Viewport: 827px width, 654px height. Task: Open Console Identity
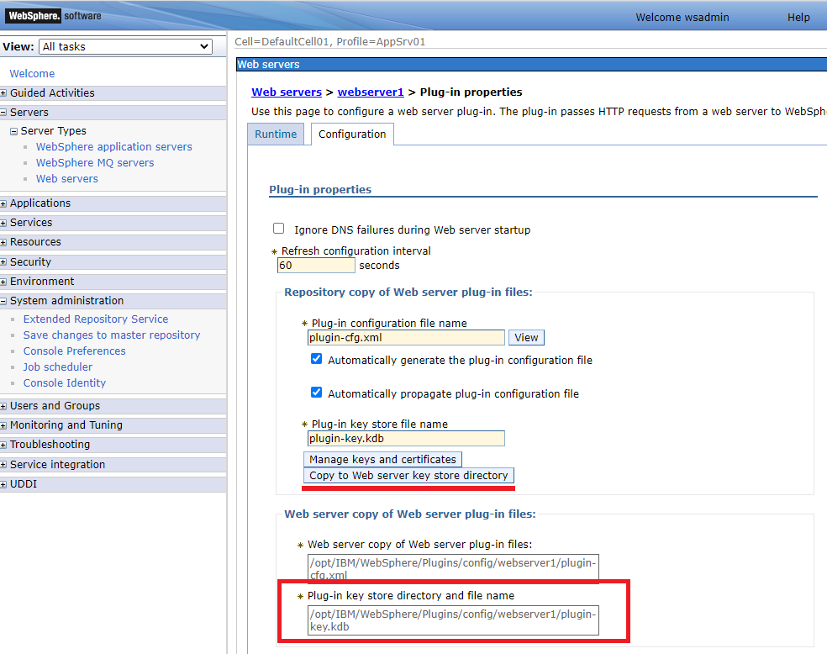pos(65,383)
